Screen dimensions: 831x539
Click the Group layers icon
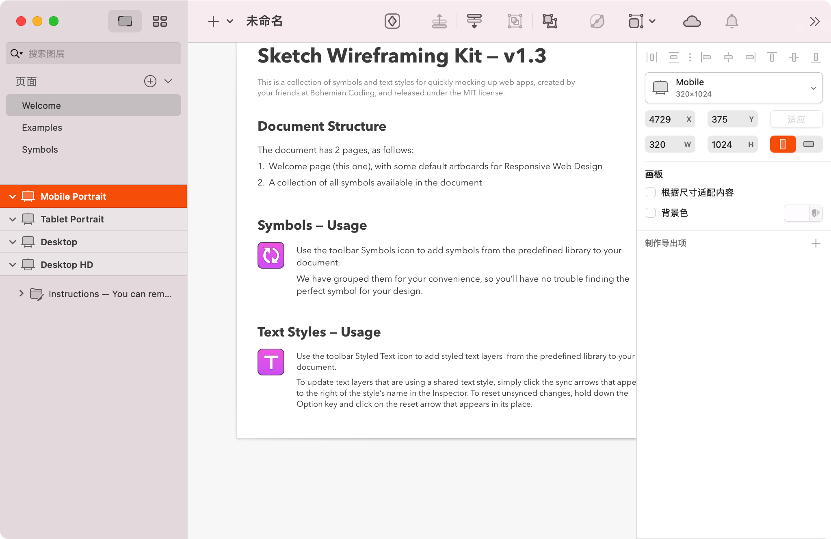pos(515,21)
